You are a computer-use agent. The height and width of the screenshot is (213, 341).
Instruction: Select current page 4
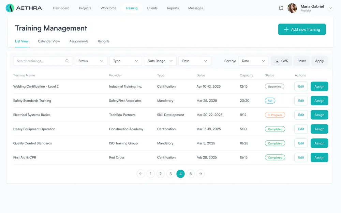(x=180, y=174)
